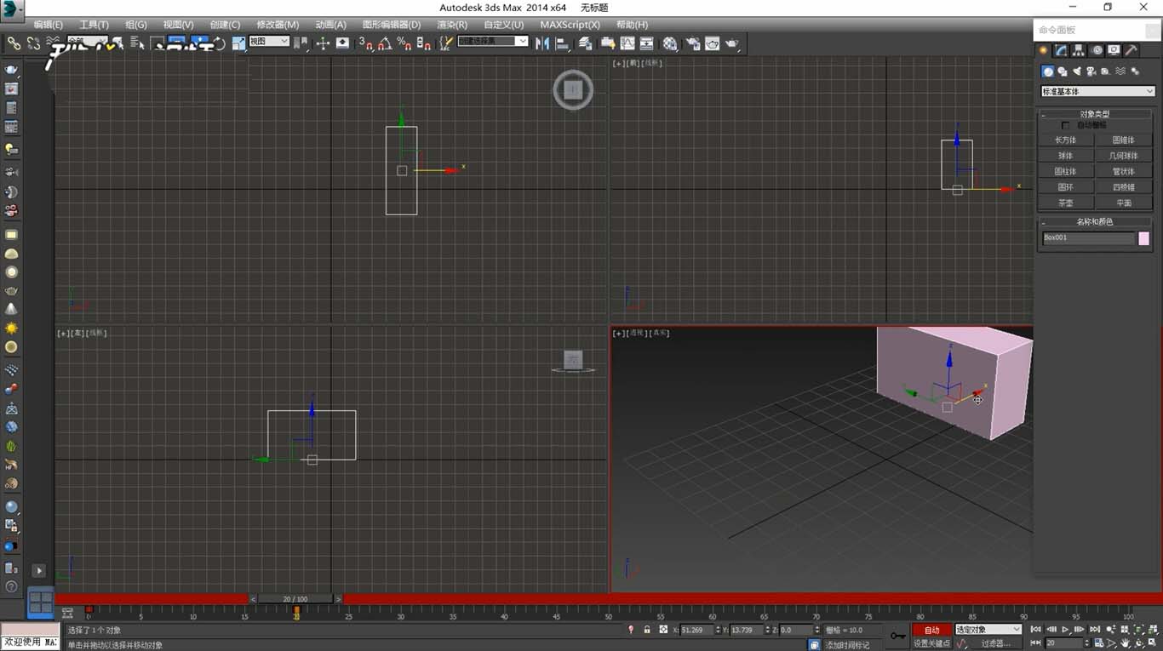Open the Mirror tool in main toolbar
Viewport: 1163px width, 651px height.
542,43
